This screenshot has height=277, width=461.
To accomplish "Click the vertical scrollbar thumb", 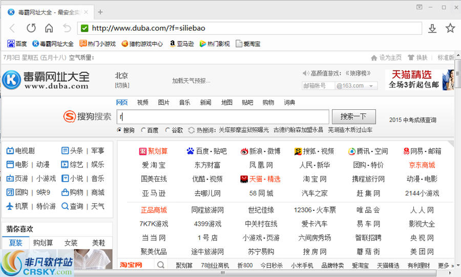I will [457, 73].
